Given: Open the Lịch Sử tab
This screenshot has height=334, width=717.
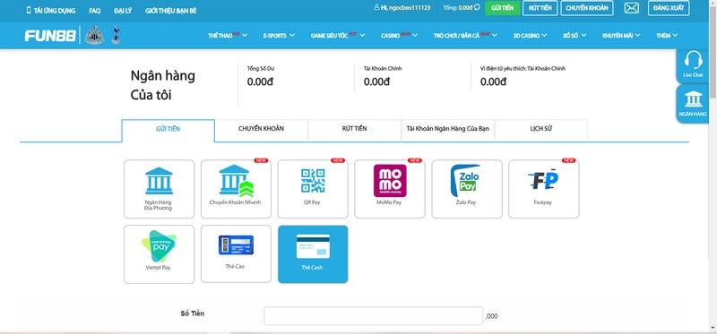Looking at the screenshot, I should pos(541,129).
